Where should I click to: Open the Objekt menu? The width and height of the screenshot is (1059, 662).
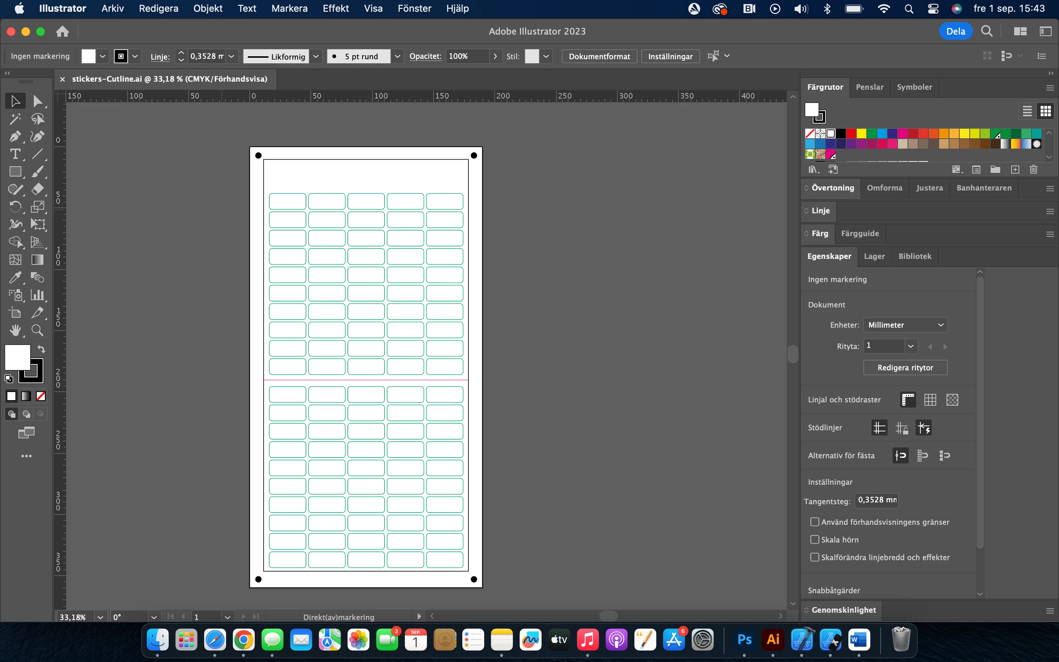208,8
